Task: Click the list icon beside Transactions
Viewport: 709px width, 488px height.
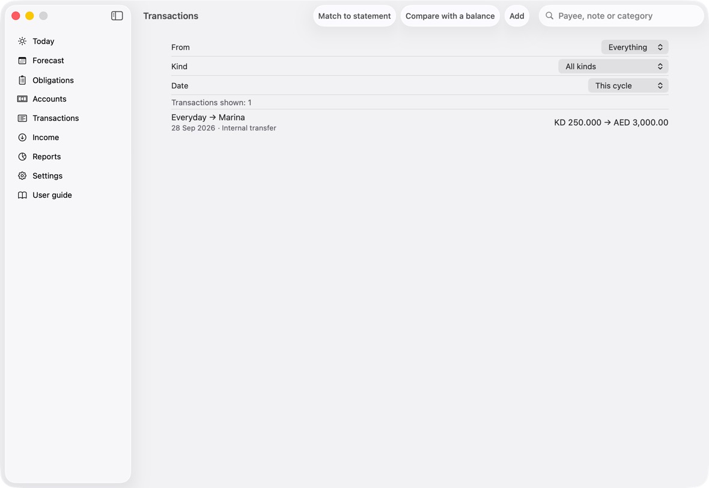Action: 22,118
